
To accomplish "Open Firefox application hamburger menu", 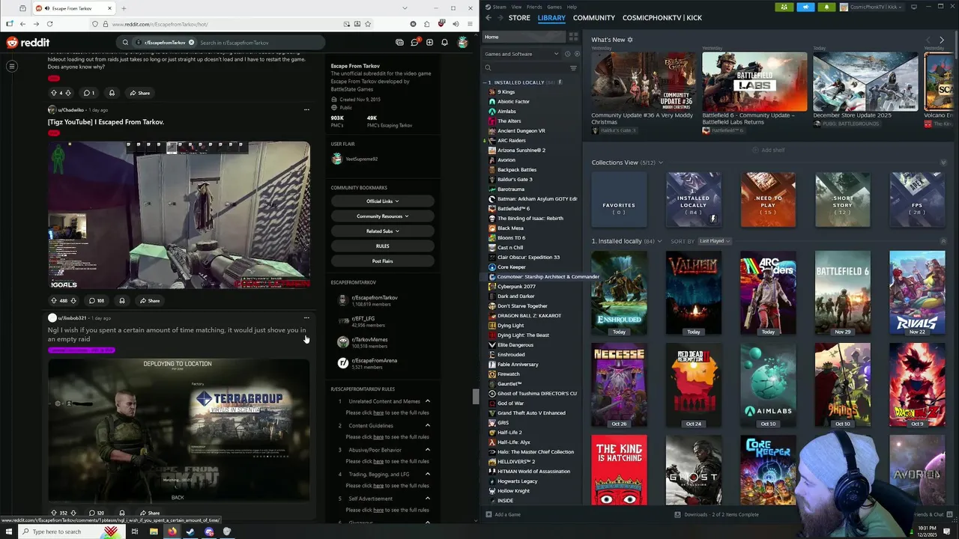I will tap(470, 24).
